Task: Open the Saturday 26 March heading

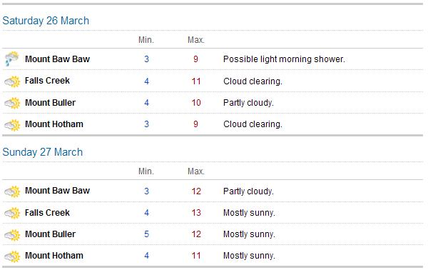Action: (x=46, y=21)
